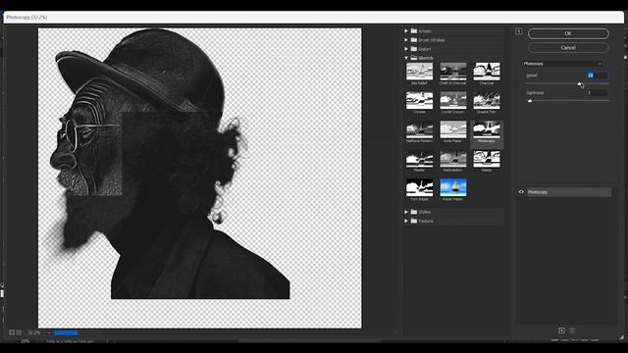This screenshot has height=353, width=628.
Task: Select the Charcoal filter thumbnail
Action: pos(487,72)
